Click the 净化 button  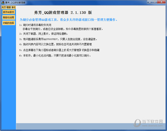[14, 7]
